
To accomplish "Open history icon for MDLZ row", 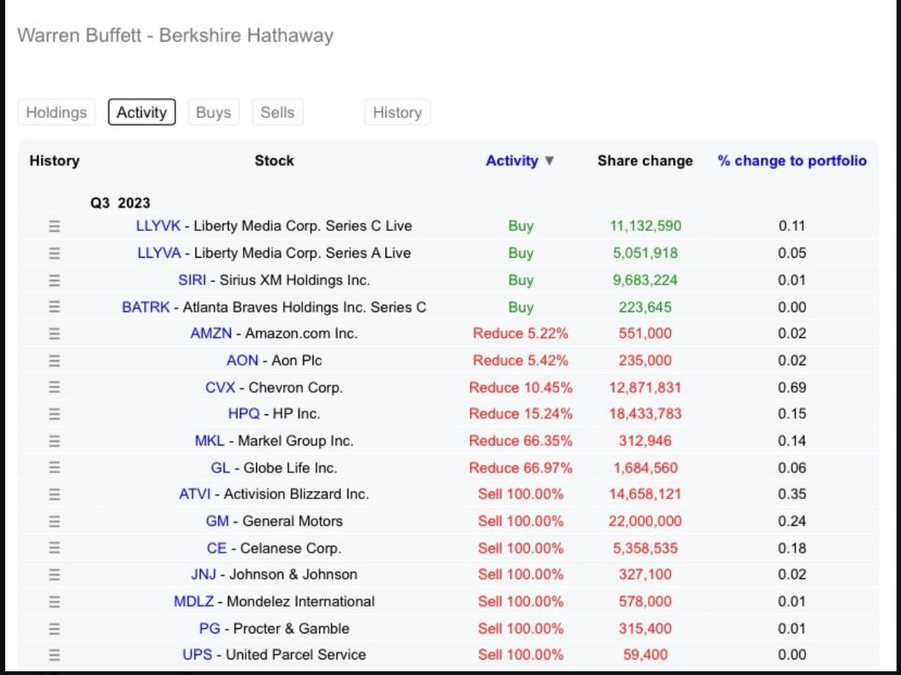I will click(x=54, y=601).
